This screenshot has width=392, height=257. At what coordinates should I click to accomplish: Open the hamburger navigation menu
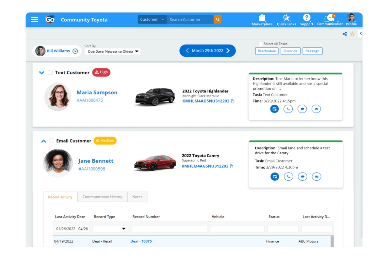pyautogui.click(x=35, y=20)
